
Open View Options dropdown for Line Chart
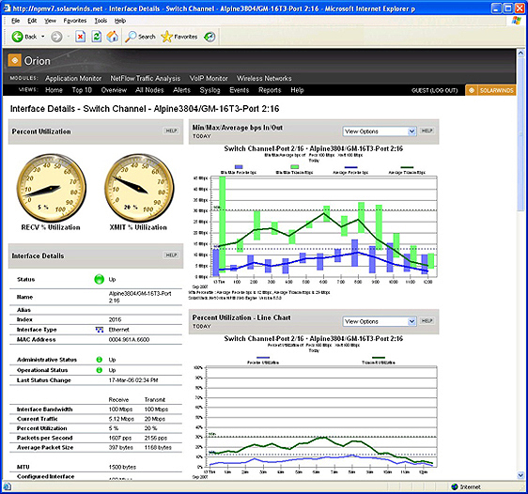[380, 321]
